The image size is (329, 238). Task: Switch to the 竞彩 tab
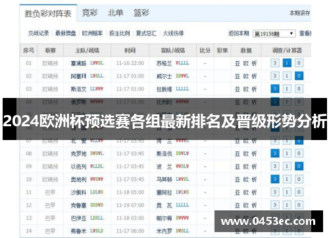(x=89, y=12)
